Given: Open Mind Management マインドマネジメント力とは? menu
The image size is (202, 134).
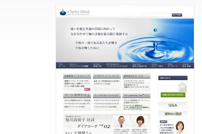Looking at the screenshot, I should [117, 65].
